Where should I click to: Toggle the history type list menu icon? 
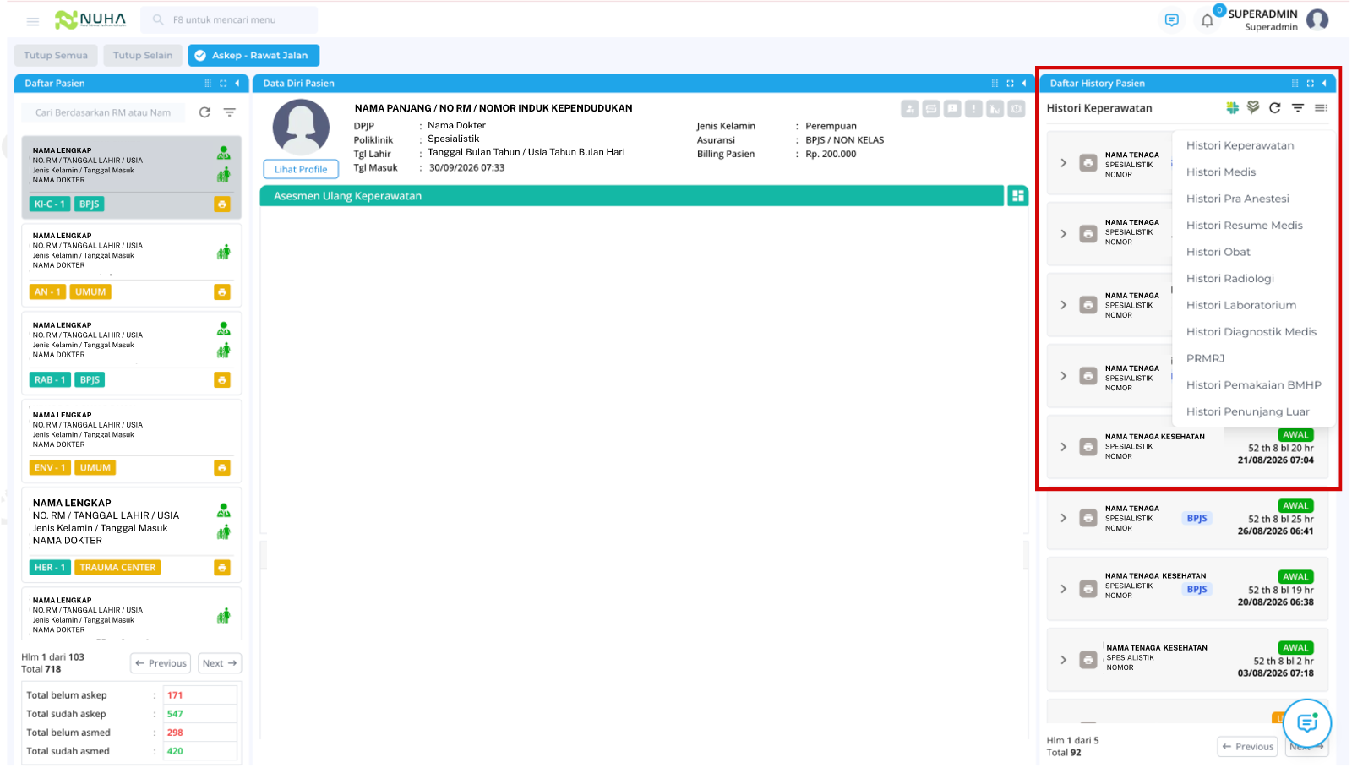1321,107
